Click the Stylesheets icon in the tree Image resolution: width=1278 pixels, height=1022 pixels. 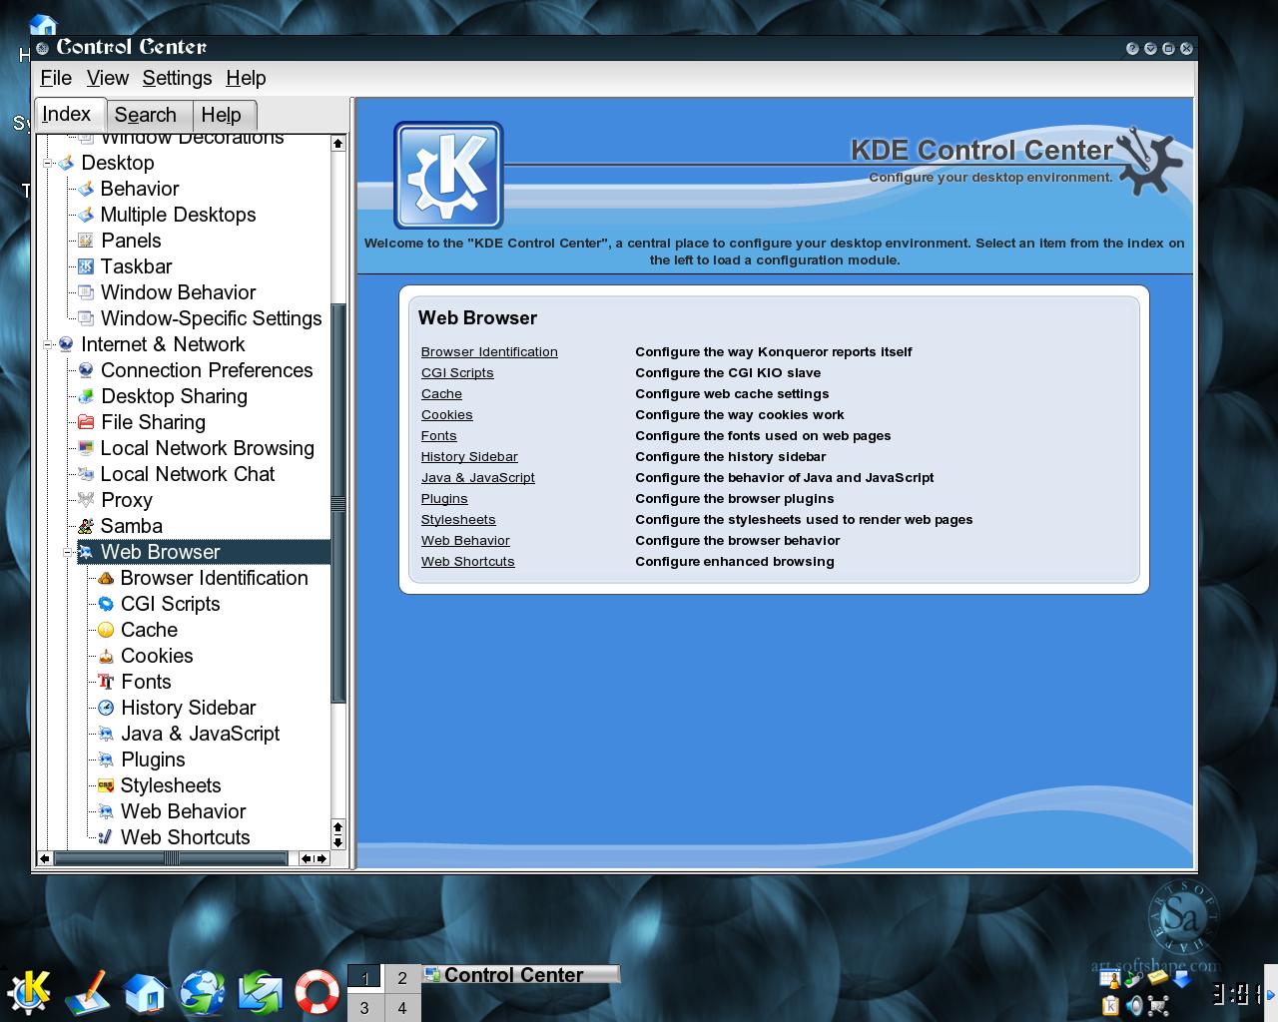[x=106, y=785]
